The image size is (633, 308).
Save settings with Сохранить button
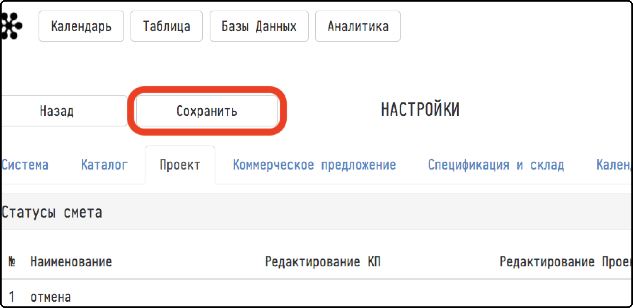tap(207, 111)
